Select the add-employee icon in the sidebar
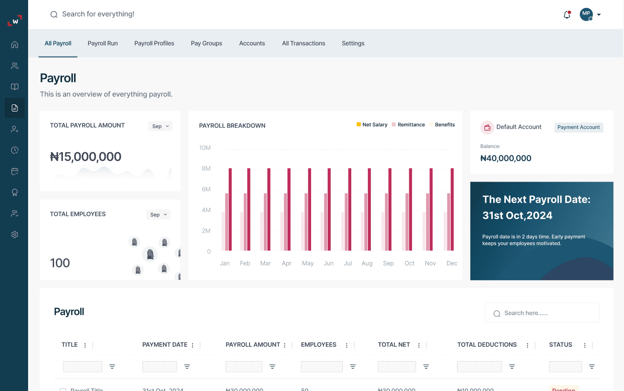Image resolution: width=624 pixels, height=391 pixels. [15, 129]
